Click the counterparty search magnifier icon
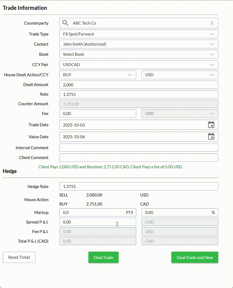The width and height of the screenshot is (233, 288). [x=65, y=23]
